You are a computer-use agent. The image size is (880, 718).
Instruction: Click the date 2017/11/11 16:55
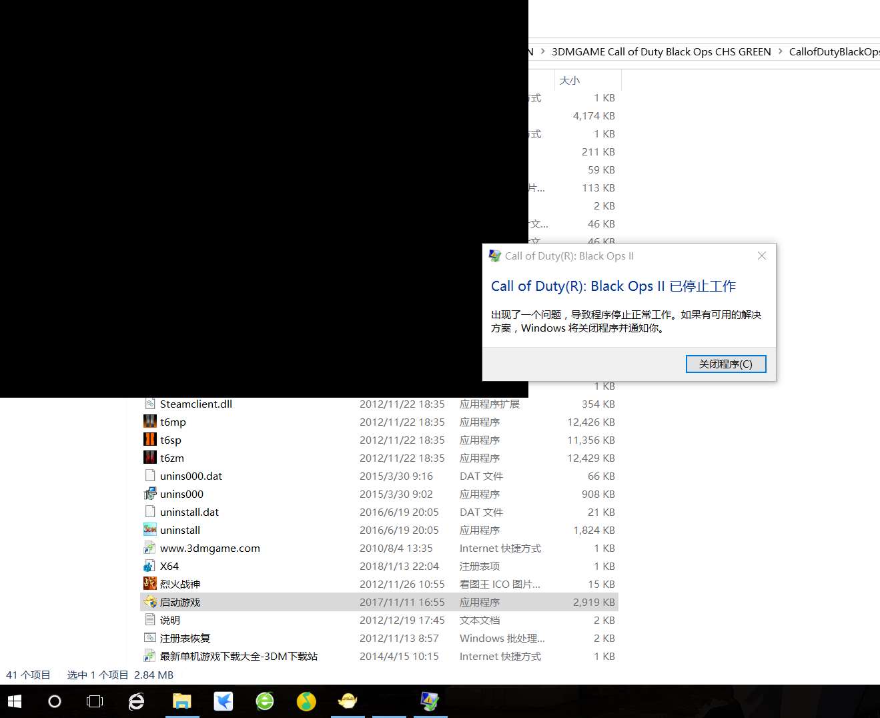402,602
